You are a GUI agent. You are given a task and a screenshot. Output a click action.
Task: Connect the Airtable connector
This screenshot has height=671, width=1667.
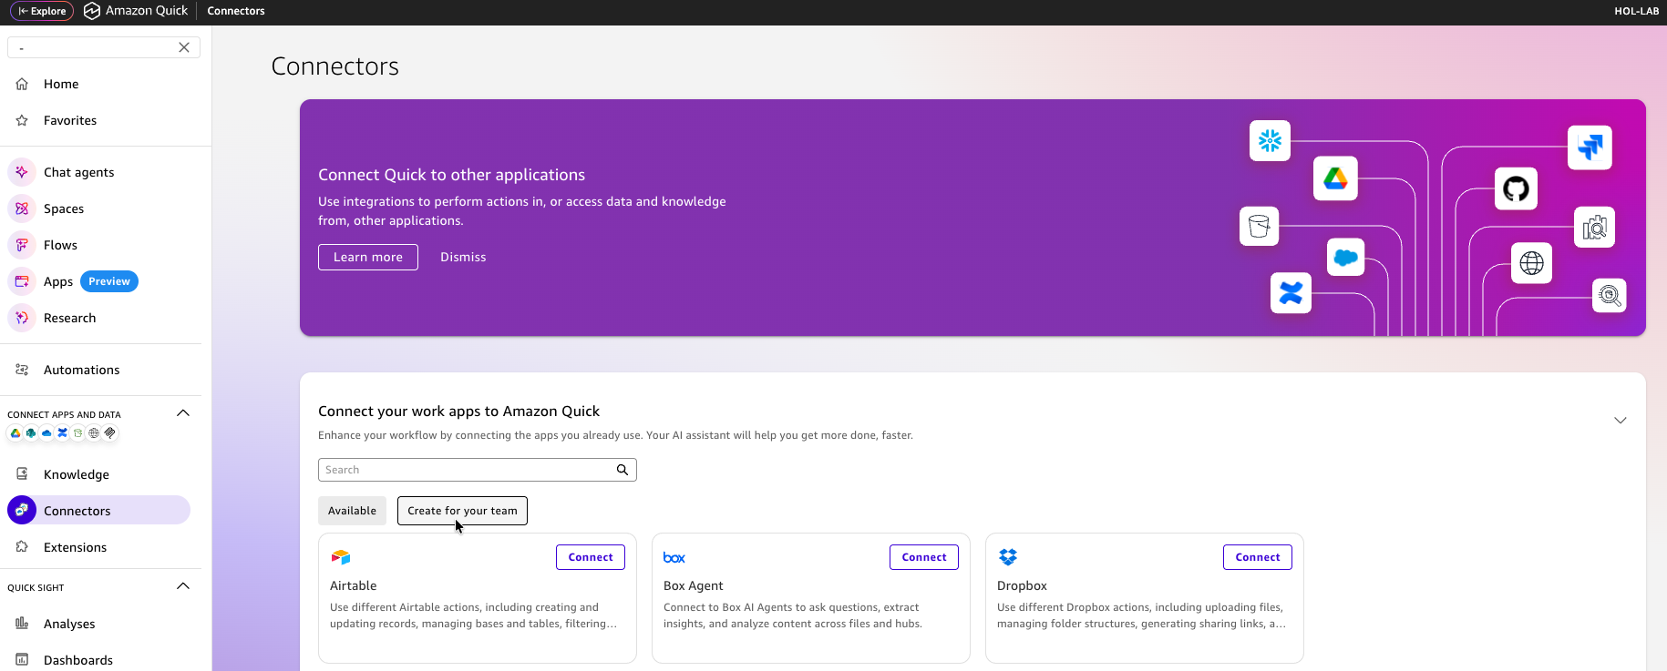pos(591,557)
